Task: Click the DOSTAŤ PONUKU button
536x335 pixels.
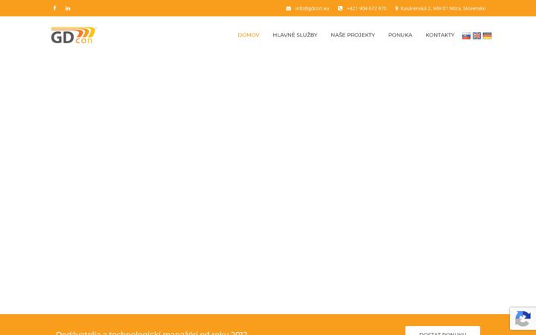Action: pyautogui.click(x=443, y=331)
